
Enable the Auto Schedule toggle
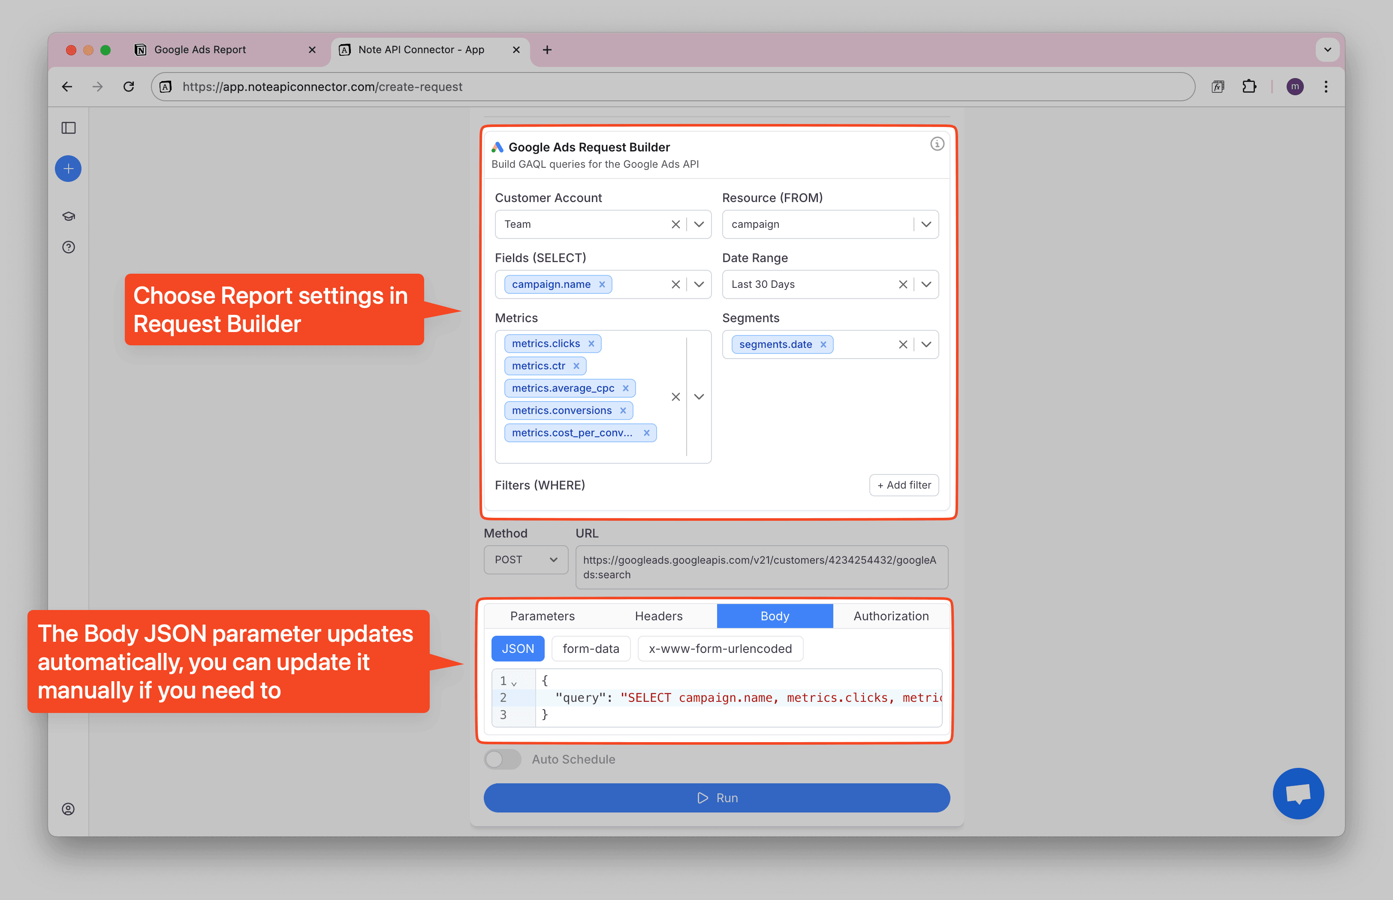coord(503,759)
